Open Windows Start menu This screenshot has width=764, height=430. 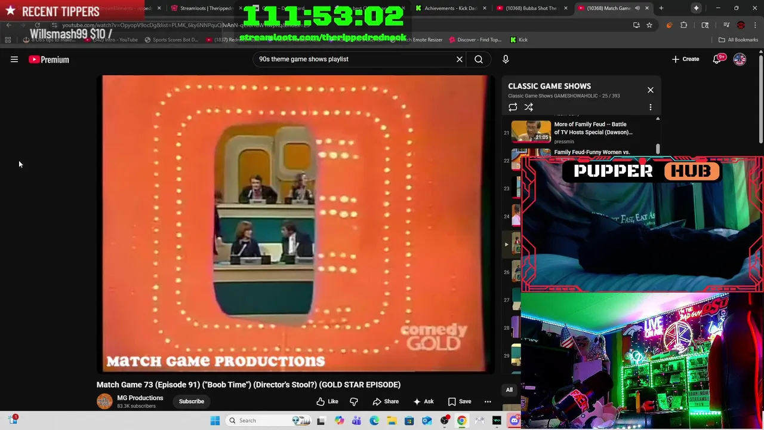215,420
